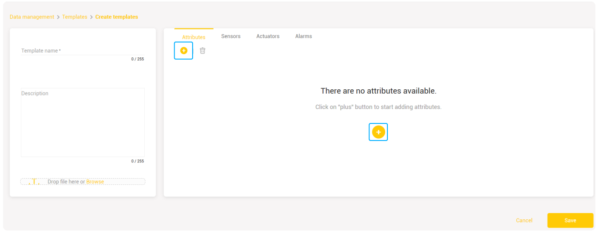Switch to the Attributes tab

pos(193,37)
